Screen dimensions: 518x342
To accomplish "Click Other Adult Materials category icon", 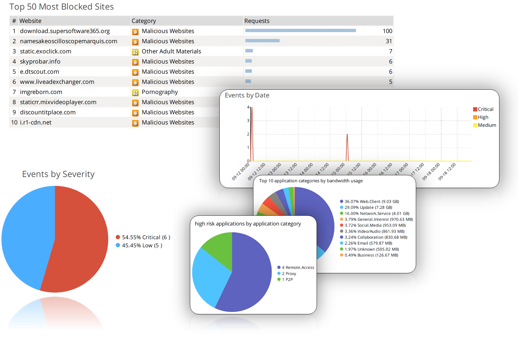I will 135,52.
